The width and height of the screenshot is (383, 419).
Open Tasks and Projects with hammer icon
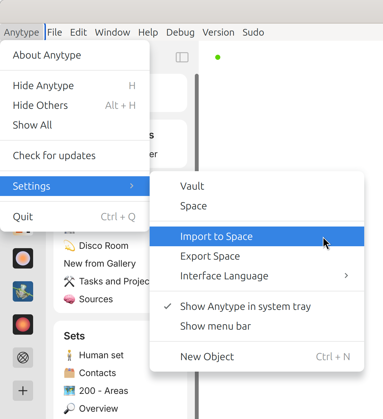107,281
